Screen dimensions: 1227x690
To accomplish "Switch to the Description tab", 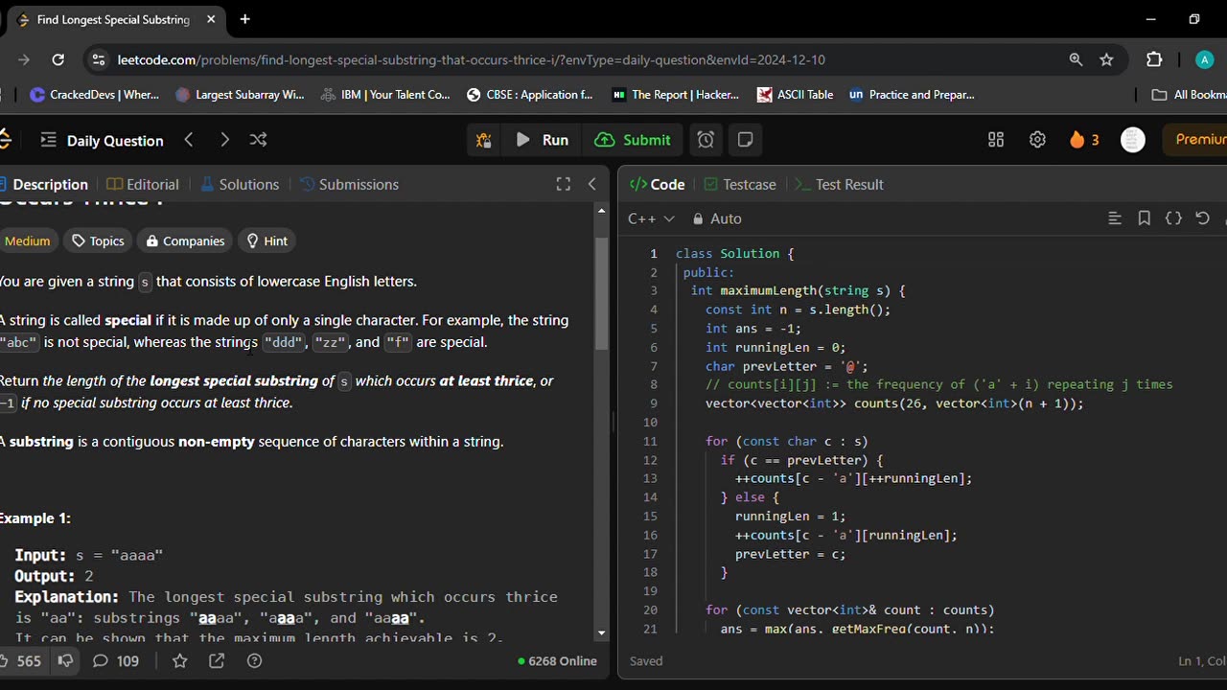I will (44, 184).
